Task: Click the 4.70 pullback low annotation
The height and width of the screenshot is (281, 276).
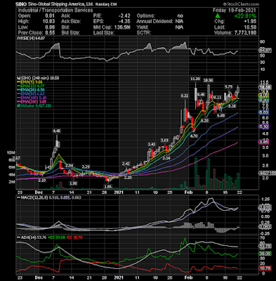Action: point(195,136)
